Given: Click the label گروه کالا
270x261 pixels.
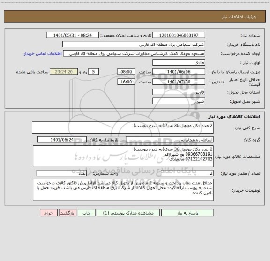Looking at the screenshot, I should pyautogui.click(x=252, y=140).
